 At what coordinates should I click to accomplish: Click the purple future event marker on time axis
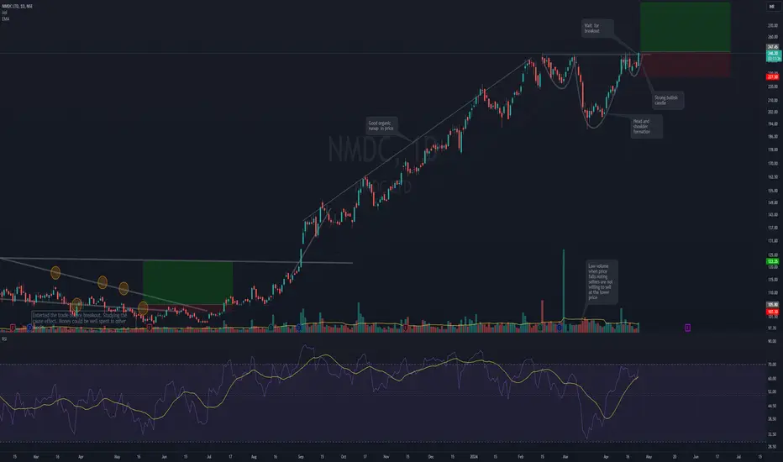[687, 328]
